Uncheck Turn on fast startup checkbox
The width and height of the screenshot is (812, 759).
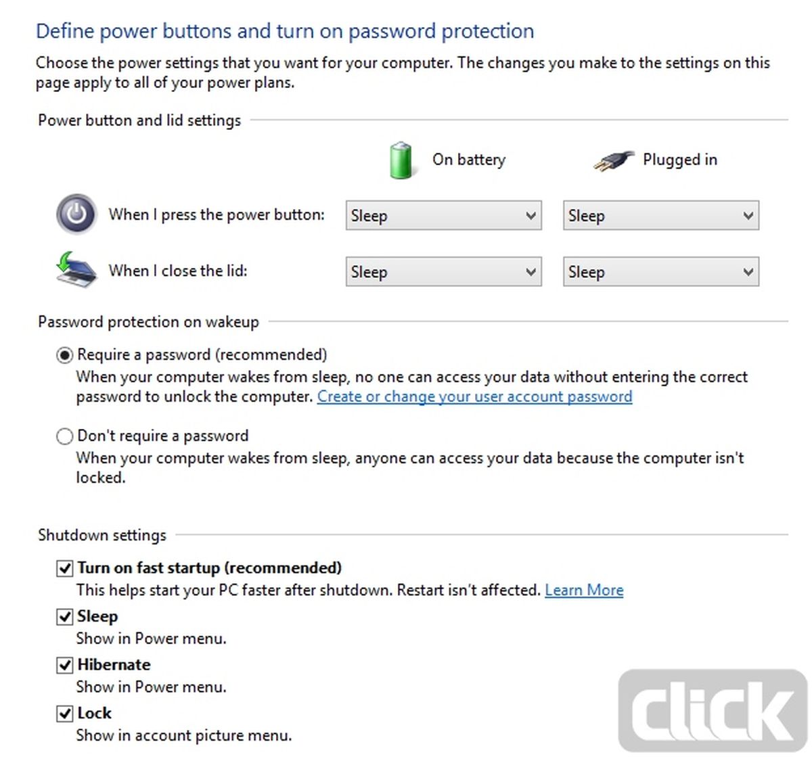(x=65, y=568)
